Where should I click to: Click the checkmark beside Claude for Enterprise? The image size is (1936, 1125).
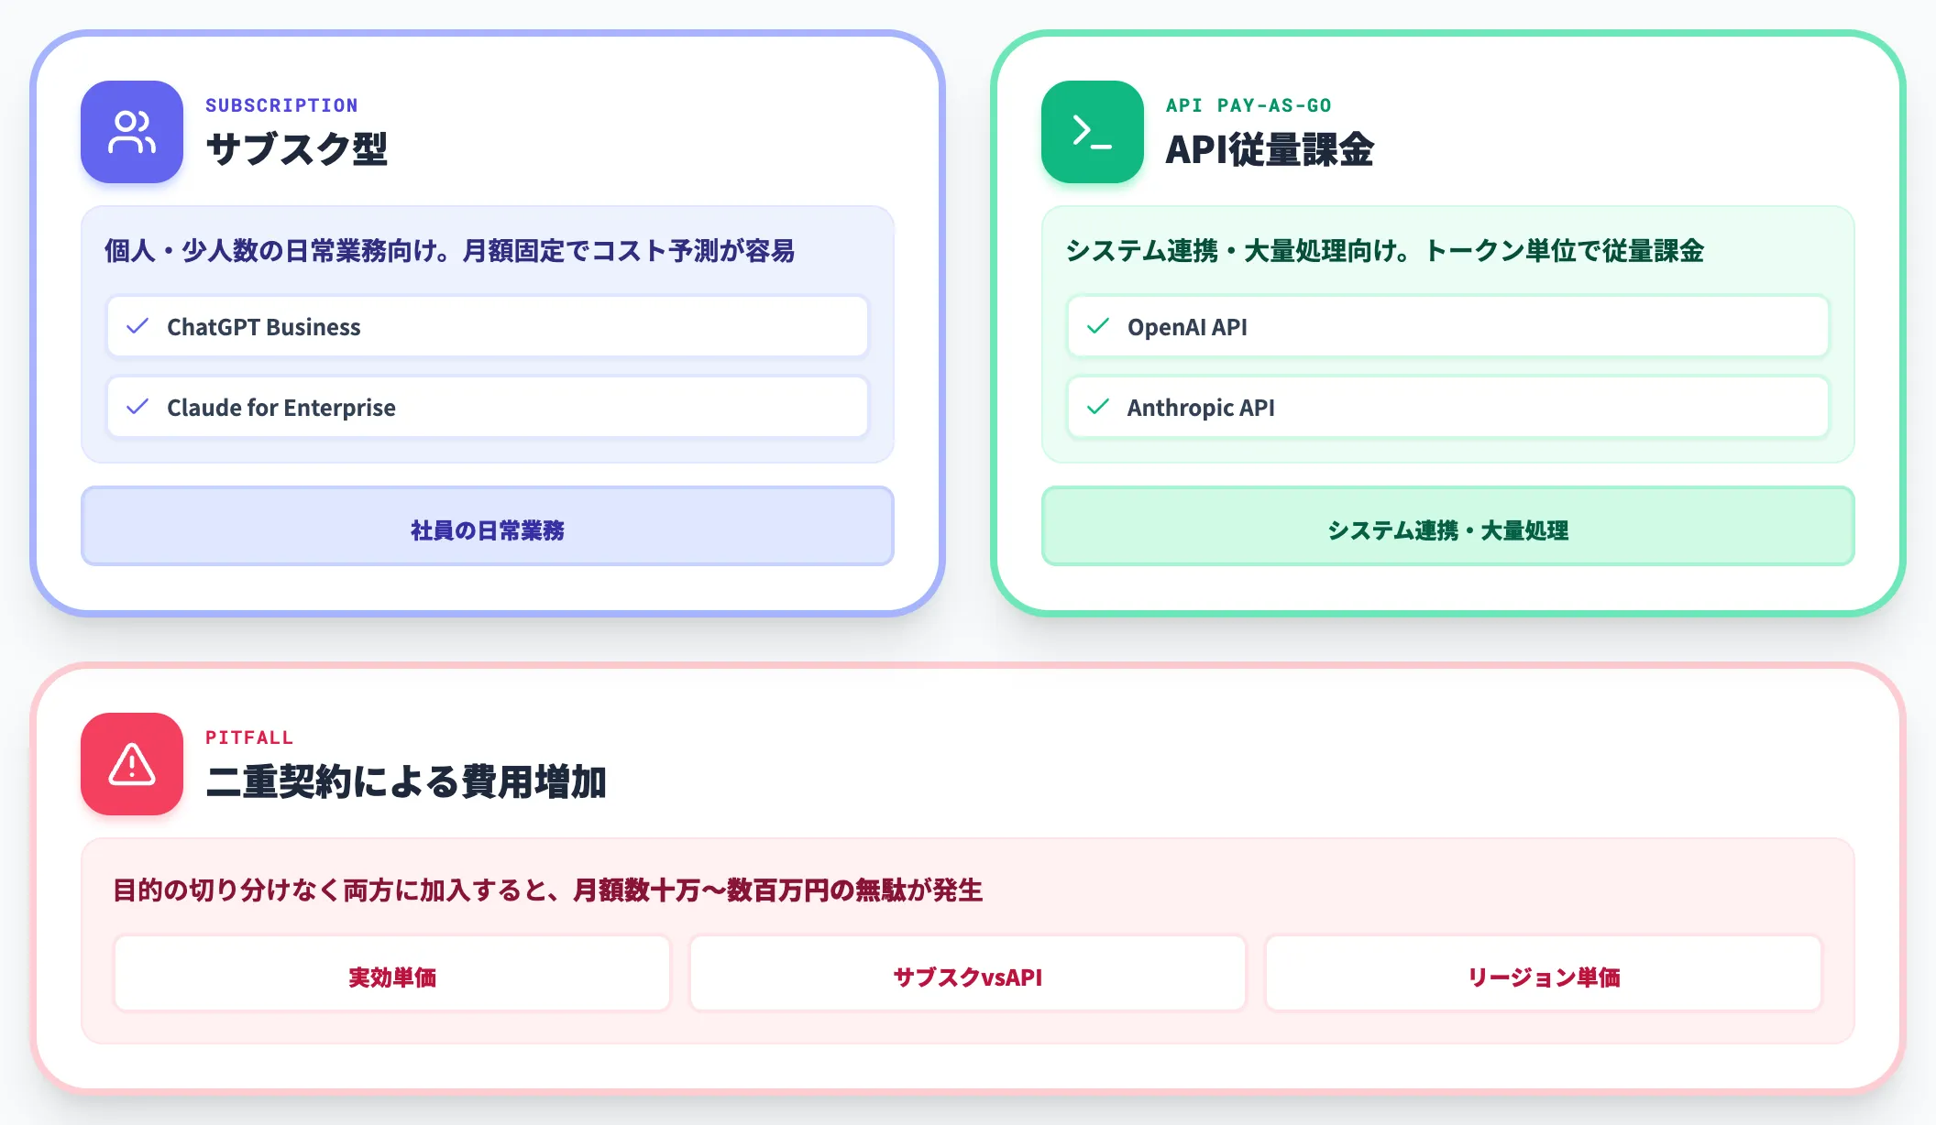click(137, 407)
